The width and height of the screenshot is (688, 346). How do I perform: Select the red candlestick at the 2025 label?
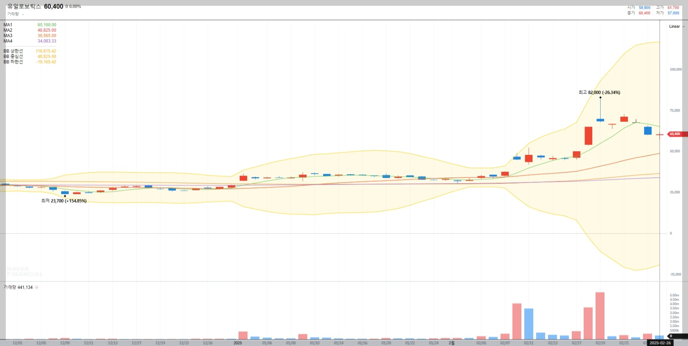pyautogui.click(x=243, y=178)
